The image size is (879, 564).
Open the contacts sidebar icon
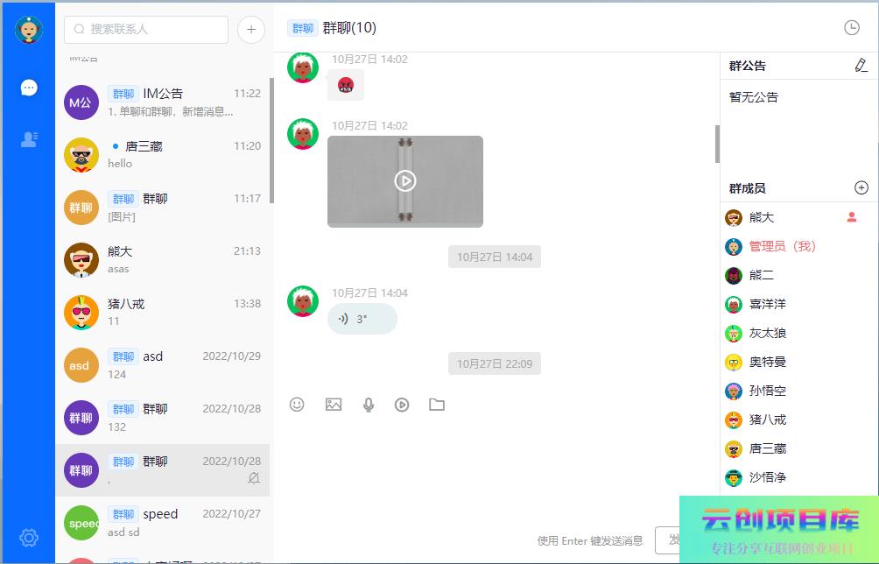pos(29,139)
